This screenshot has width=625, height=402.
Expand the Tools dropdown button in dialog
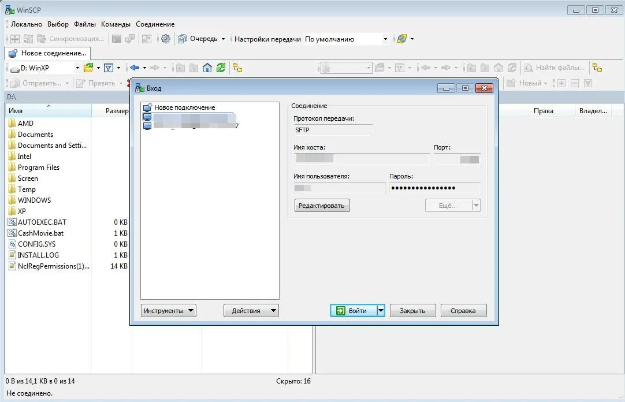click(x=169, y=311)
